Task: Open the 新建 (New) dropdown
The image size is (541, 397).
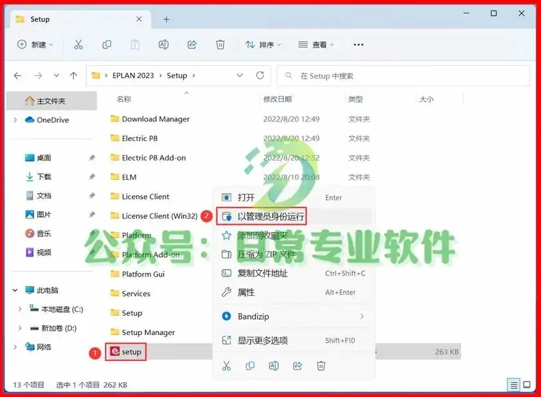Action: (x=35, y=44)
